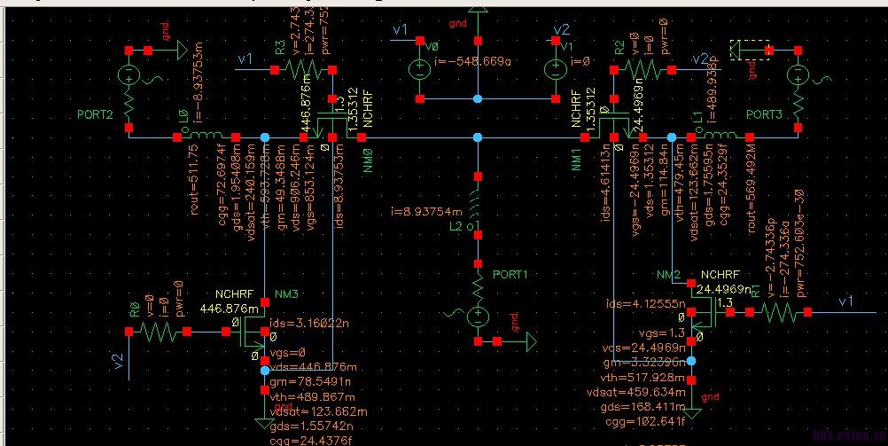Select resistor R3 symbol
Screen dimensions: 888x446
(303, 69)
